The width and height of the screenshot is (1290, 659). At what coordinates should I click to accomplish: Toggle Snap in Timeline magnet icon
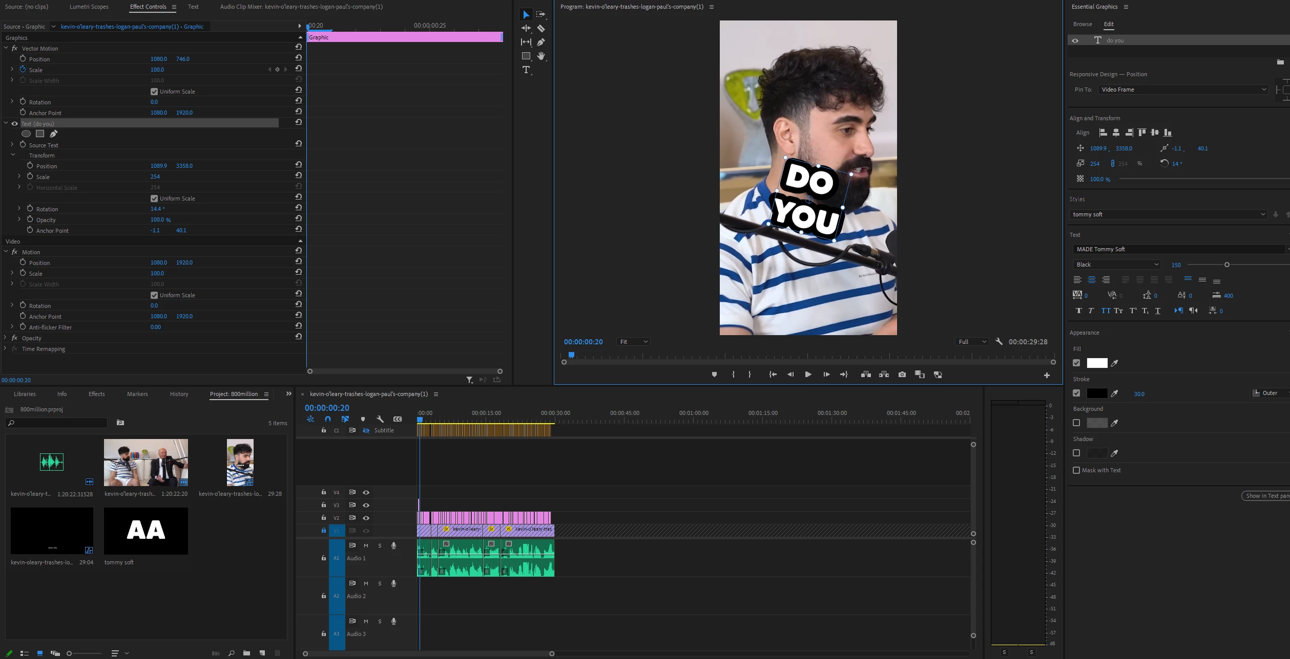[328, 419]
